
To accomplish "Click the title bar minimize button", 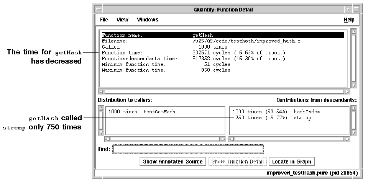I will tap(348, 10).
